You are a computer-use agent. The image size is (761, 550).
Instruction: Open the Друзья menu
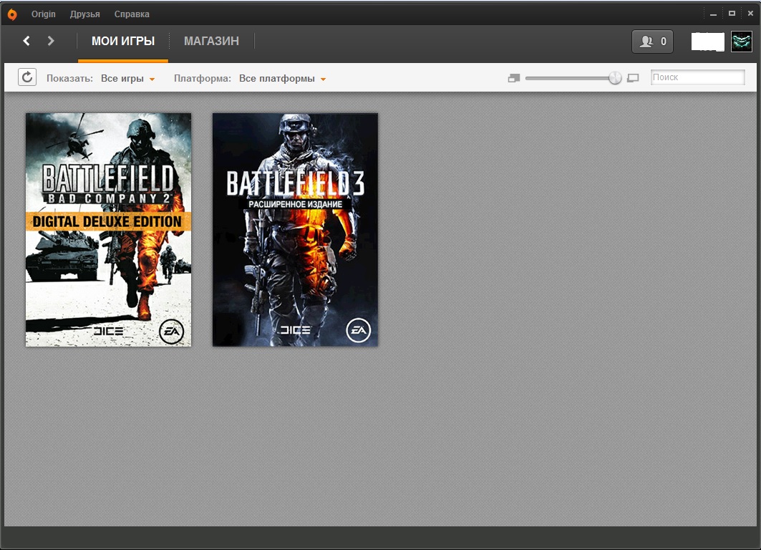point(85,14)
